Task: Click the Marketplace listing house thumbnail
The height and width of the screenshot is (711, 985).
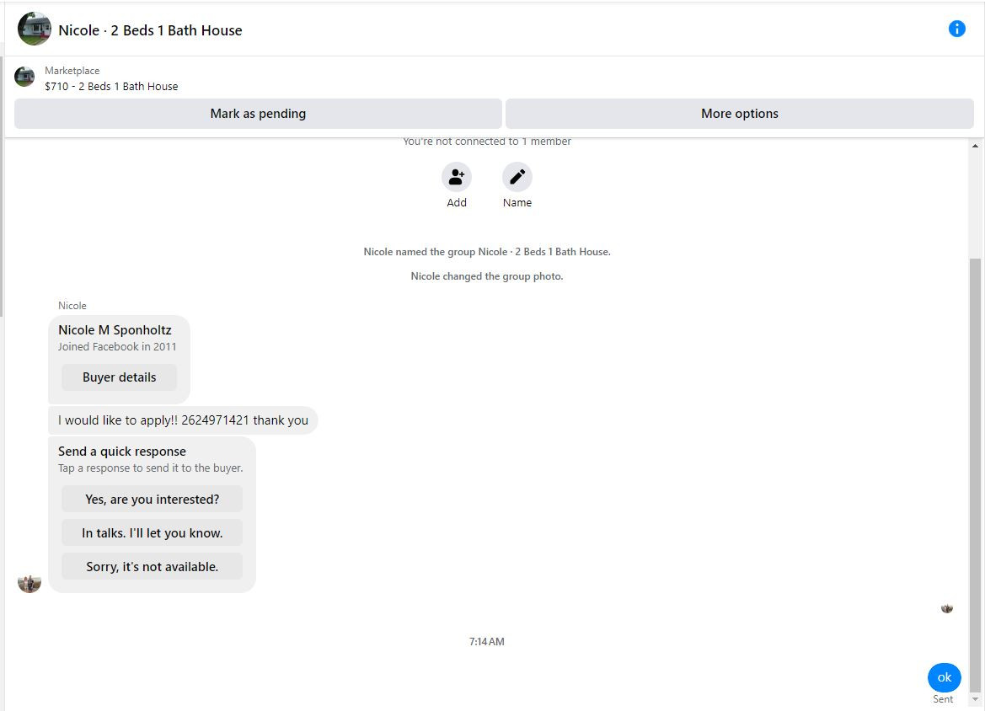Action: [x=24, y=76]
